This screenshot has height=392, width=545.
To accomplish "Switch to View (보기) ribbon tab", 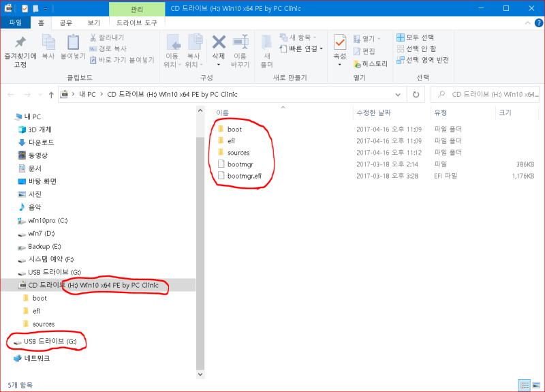I will coord(93,23).
